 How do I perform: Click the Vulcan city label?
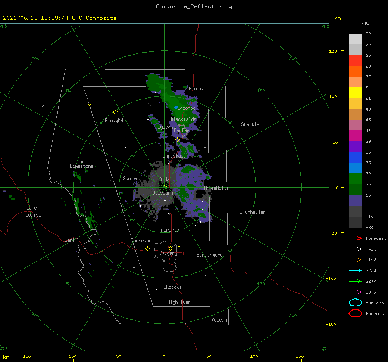[219, 320]
